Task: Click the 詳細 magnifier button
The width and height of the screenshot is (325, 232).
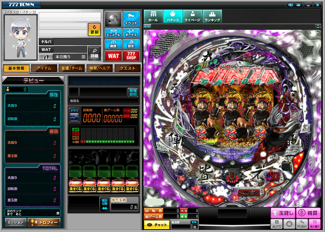Action: [95, 53]
